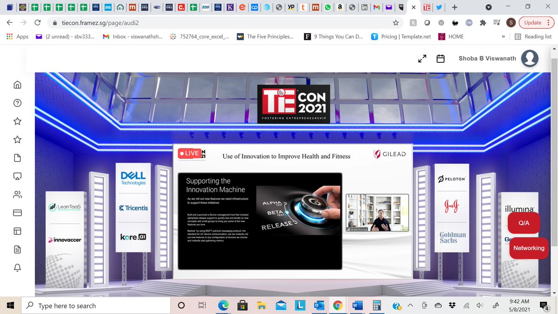Click the speaker video thumbnail
This screenshot has width=558, height=314.
pyautogui.click(x=377, y=213)
